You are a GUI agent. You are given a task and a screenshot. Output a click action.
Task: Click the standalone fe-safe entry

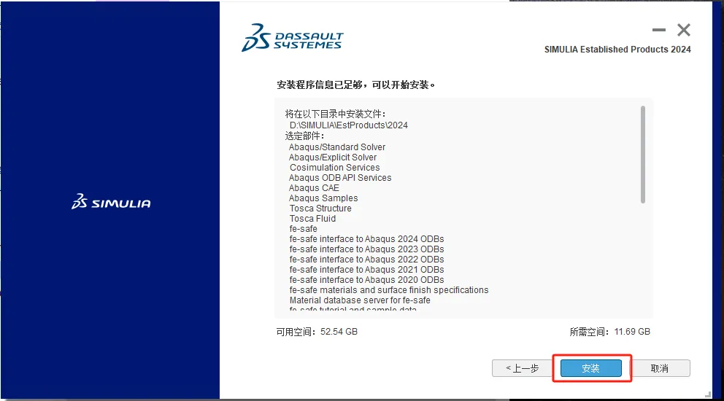304,228
